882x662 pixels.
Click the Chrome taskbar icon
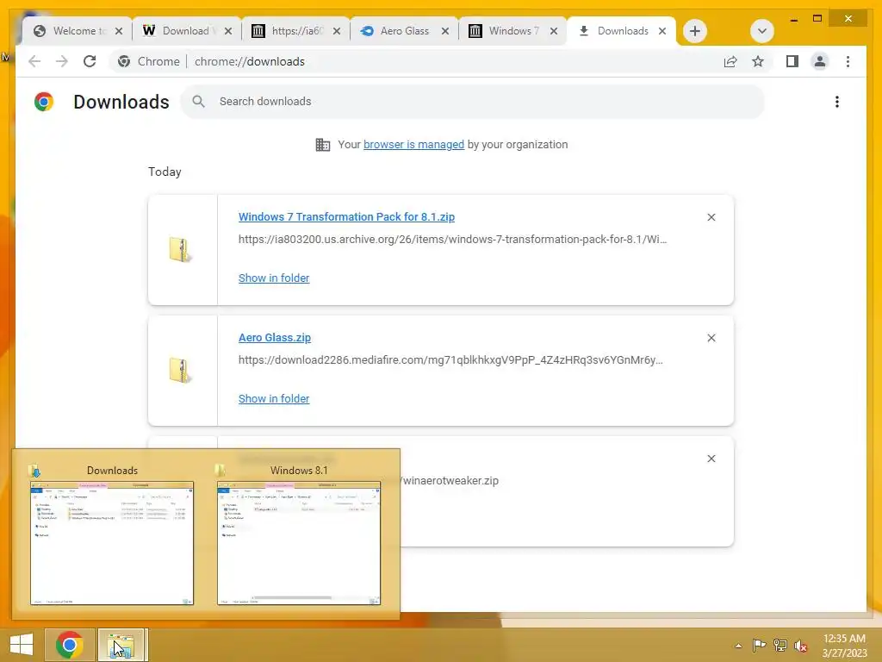(70, 645)
